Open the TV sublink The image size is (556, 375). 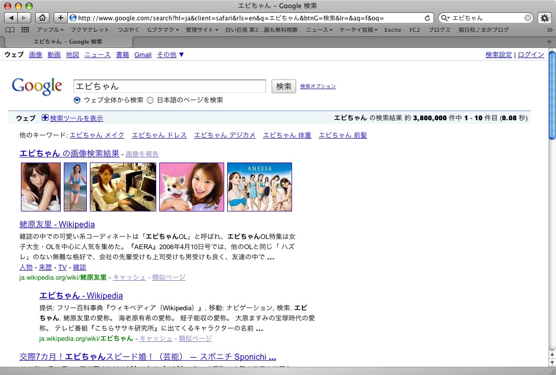click(x=62, y=267)
